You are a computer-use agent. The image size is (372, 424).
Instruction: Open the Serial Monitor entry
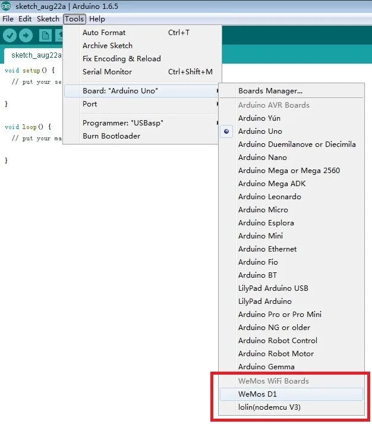click(x=142, y=72)
